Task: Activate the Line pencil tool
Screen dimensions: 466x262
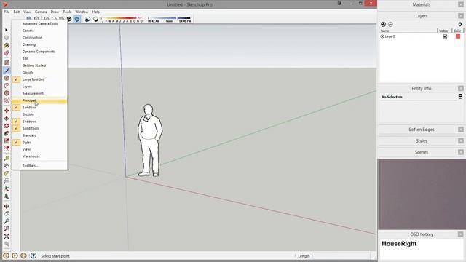Action: [x=7, y=71]
